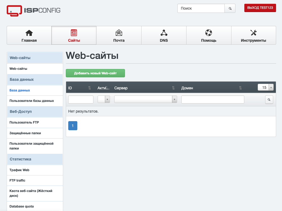Open the DNS network icon tab
282x211 pixels.
pos(164,35)
